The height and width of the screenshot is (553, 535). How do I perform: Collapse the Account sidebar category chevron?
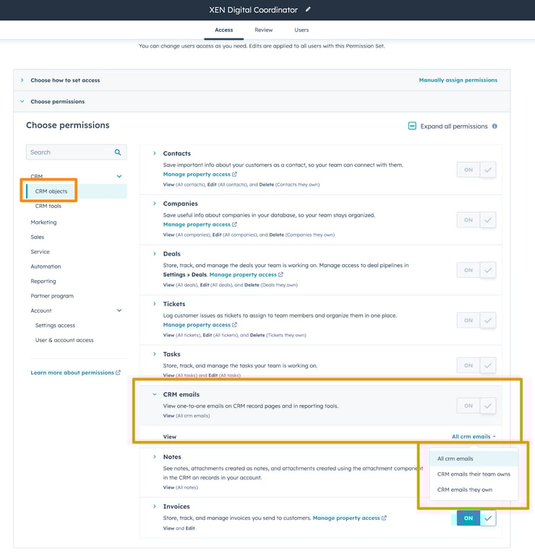119,310
